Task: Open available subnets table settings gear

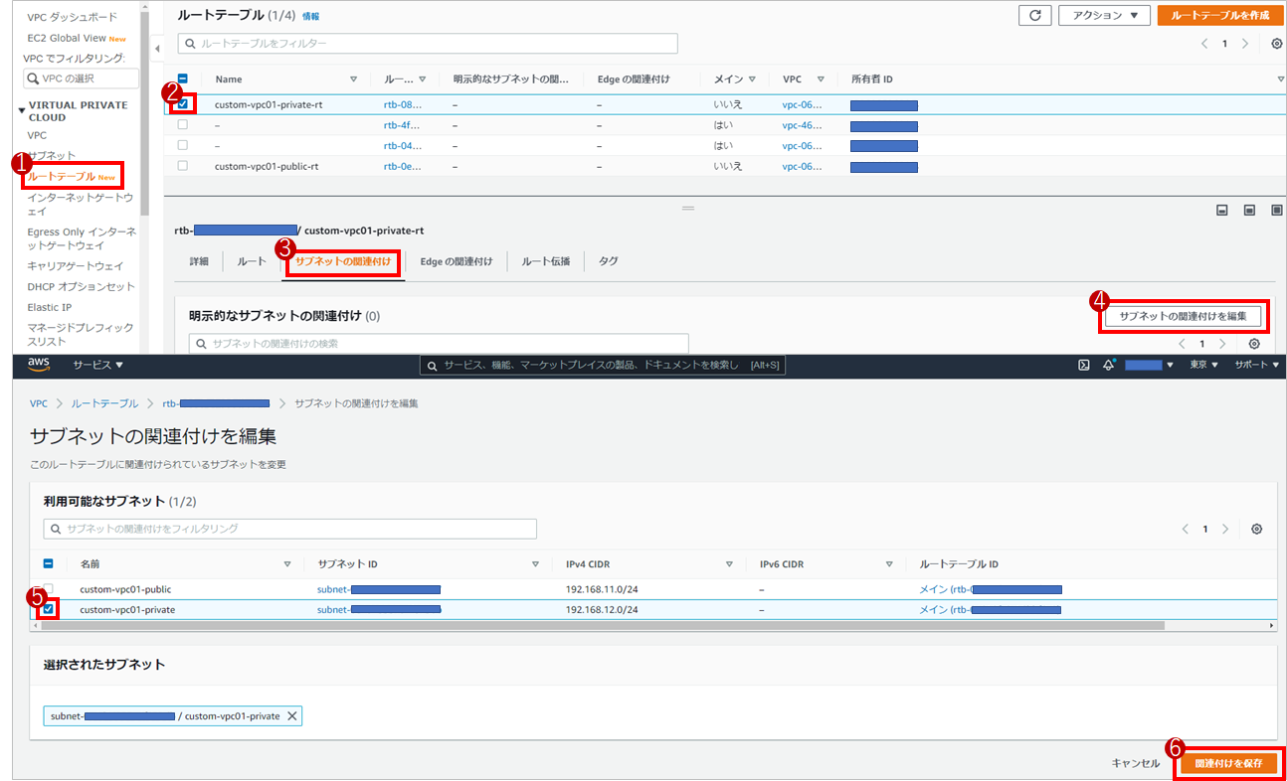Action: point(1257,529)
